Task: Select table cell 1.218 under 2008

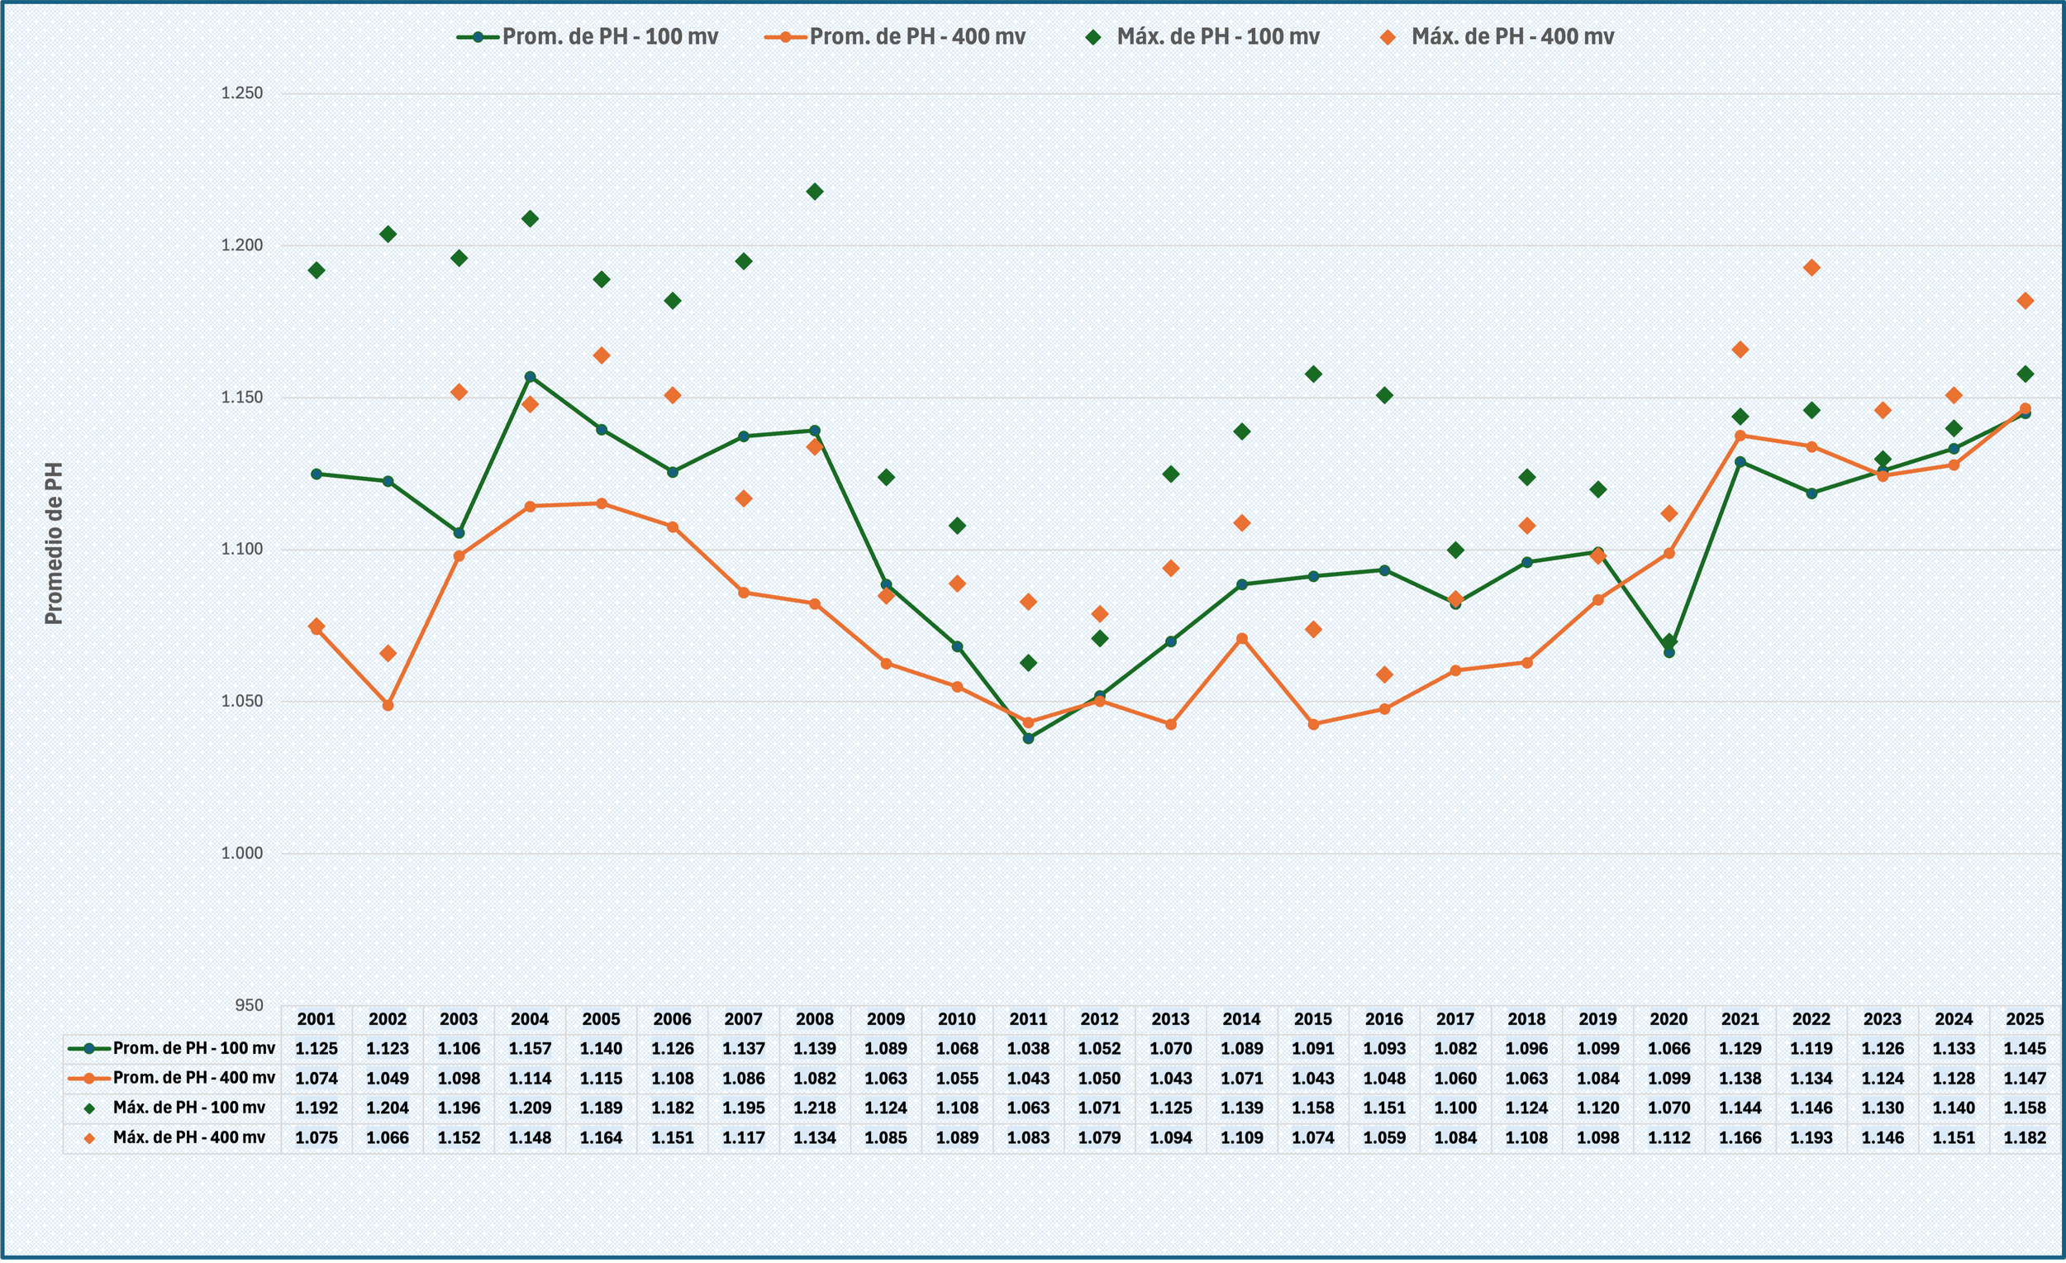Action: pyautogui.click(x=814, y=1108)
